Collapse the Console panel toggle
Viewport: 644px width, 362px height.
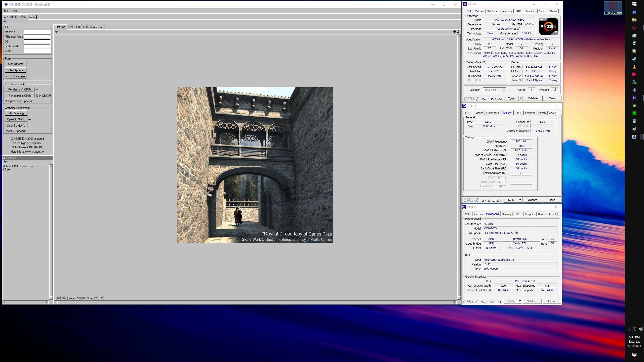(4, 158)
